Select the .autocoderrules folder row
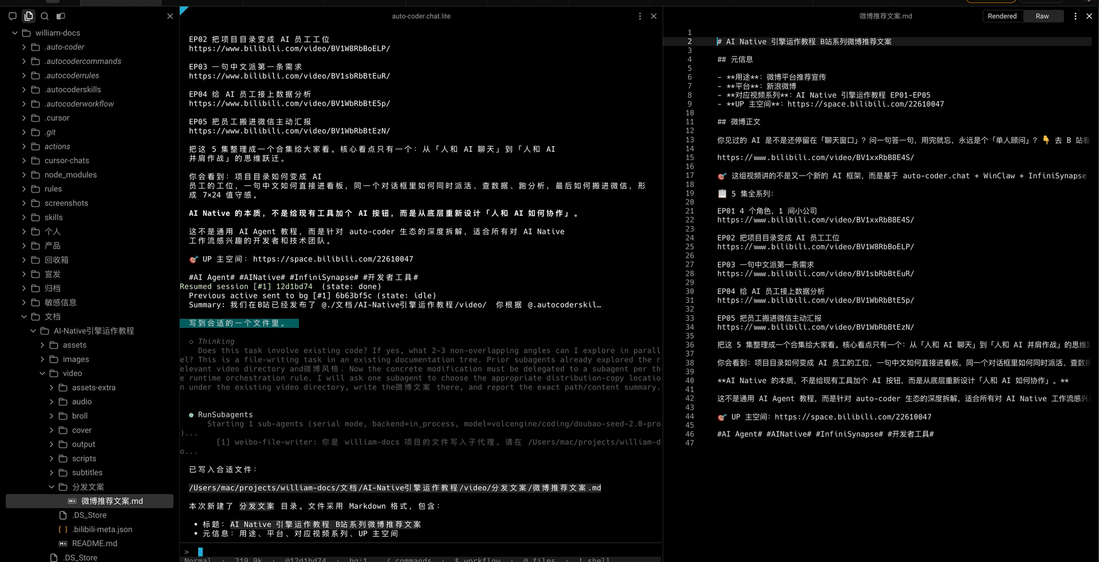The width and height of the screenshot is (1099, 562). click(x=89, y=75)
